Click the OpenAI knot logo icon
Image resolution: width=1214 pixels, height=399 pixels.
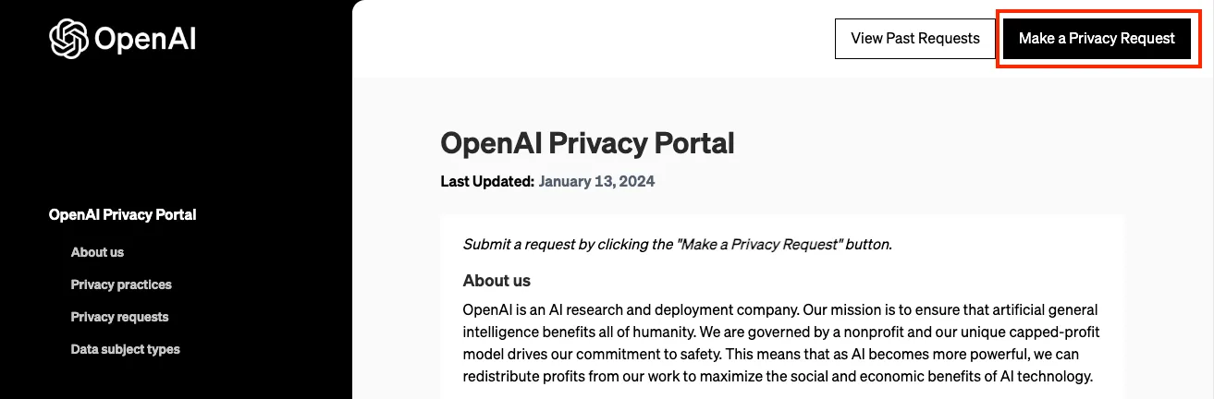tap(68, 39)
